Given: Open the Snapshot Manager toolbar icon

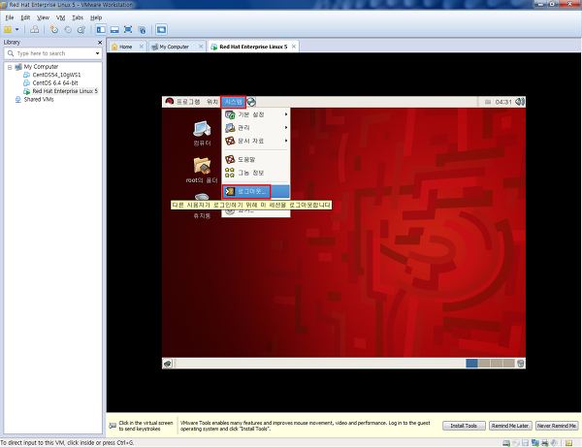Looking at the screenshot, I should point(81,30).
